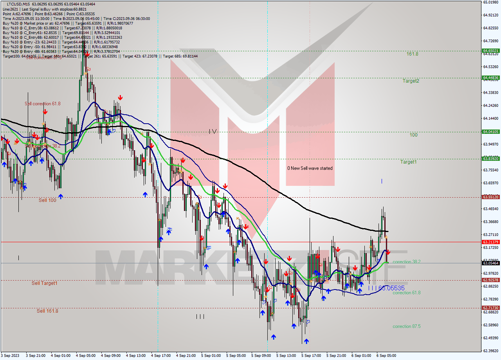The height and width of the screenshot is (360, 501).
Task: Click the '3 Sep 2023' date label
Action: click(10, 356)
